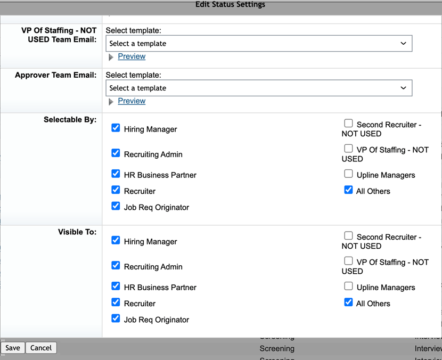The image size is (442, 360).
Task: Click the Save button
Action: click(x=12, y=348)
